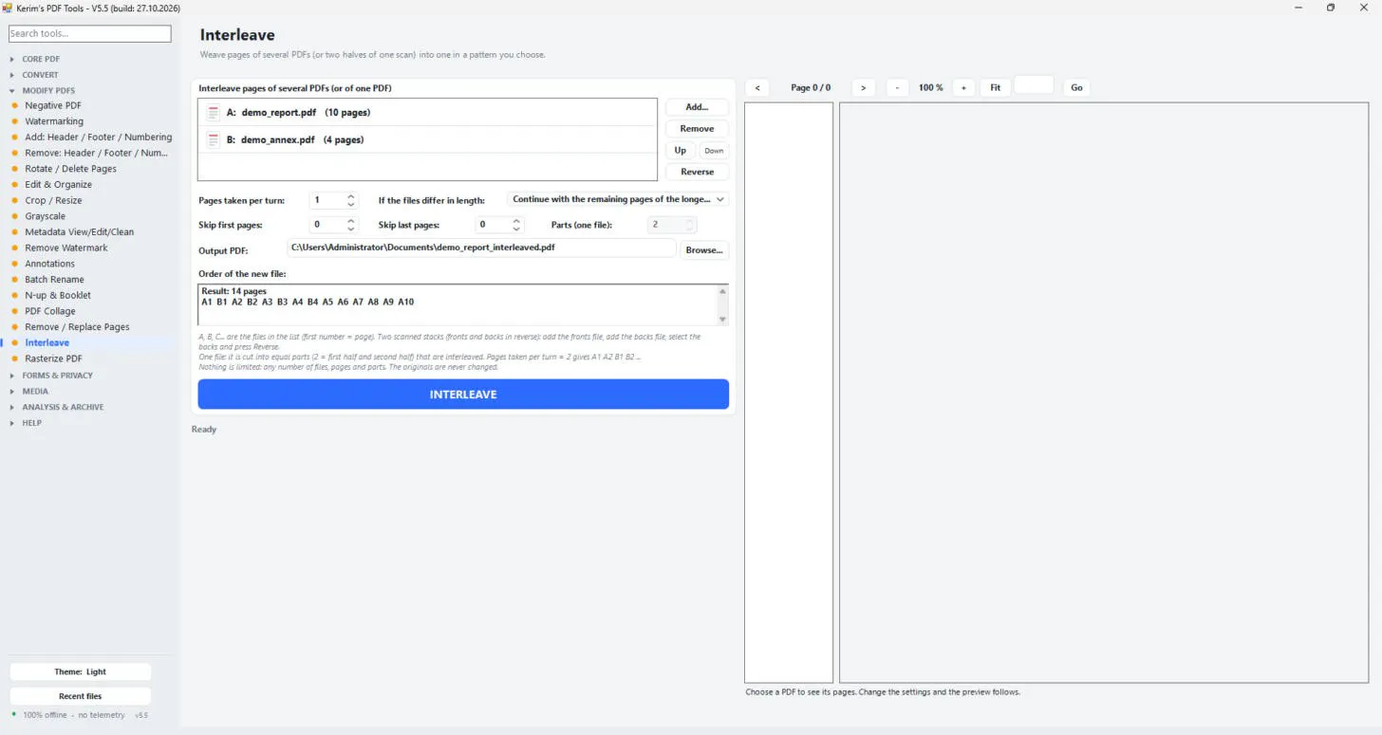This screenshot has height=735, width=1382.
Task: Open the Rasterize PDF tool
Action: click(53, 358)
